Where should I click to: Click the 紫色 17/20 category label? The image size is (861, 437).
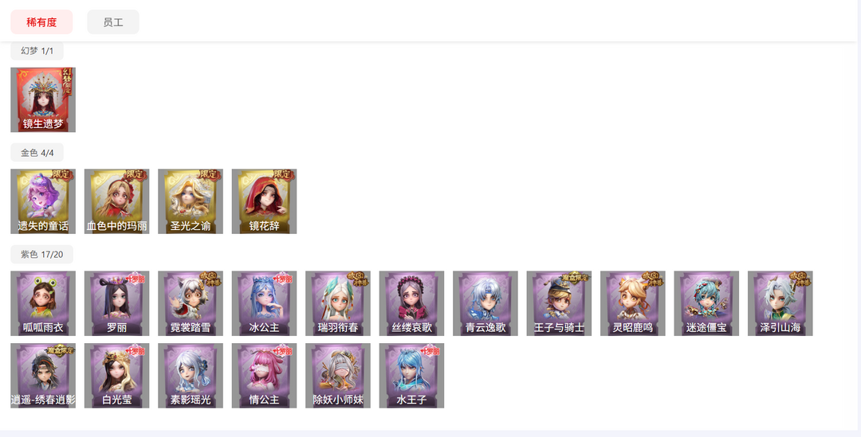tap(41, 255)
